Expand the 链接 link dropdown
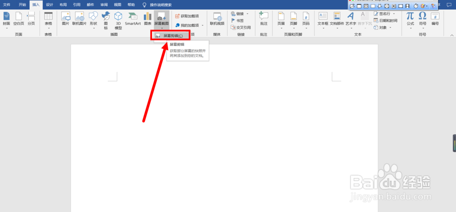This screenshot has width=456, height=212. (x=248, y=14)
